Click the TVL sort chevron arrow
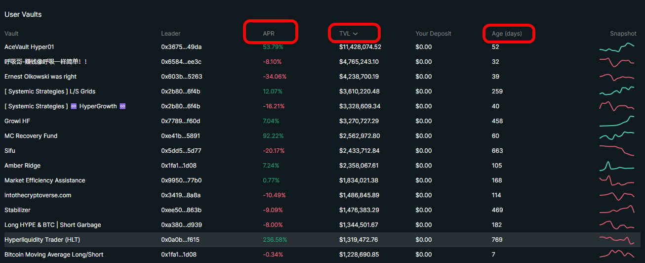645x263 pixels. pyautogui.click(x=356, y=34)
